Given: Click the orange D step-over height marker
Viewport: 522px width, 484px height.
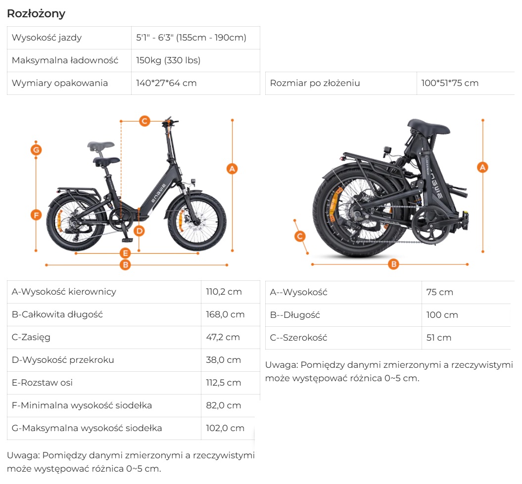Looking at the screenshot, I should (139, 230).
